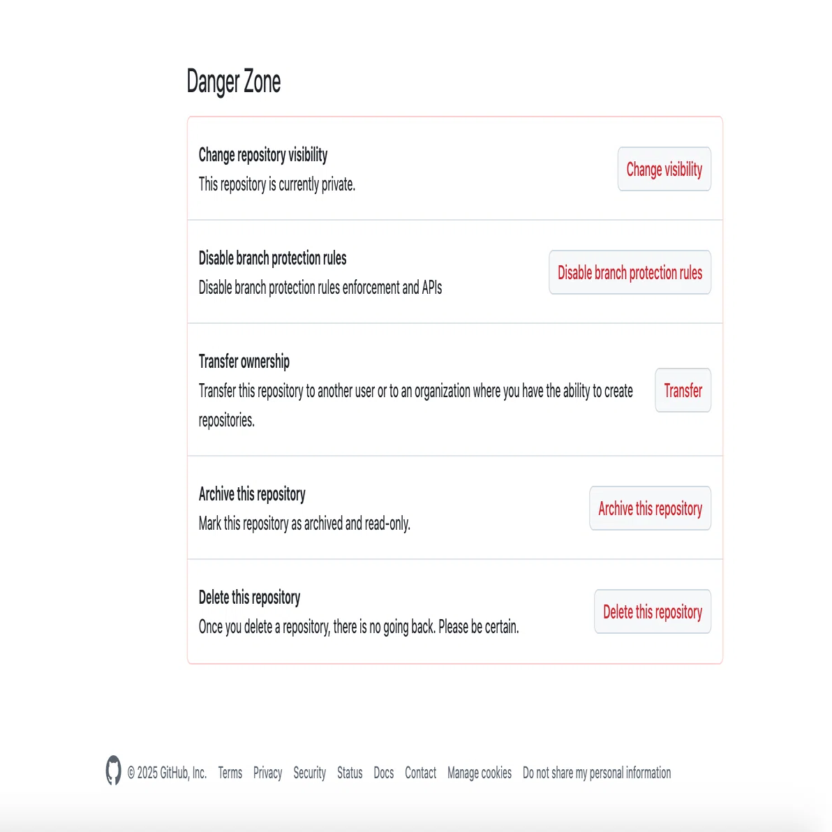This screenshot has height=832, width=832.
Task: Go to the Privacy footer link
Action: point(267,773)
